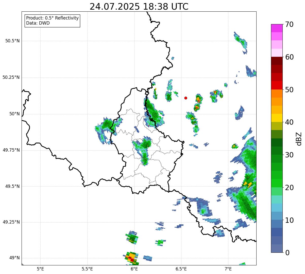Click the 50.25°N latitude label

pos(11,77)
